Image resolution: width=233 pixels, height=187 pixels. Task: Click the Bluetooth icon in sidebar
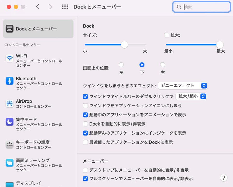pyautogui.click(x=10, y=81)
